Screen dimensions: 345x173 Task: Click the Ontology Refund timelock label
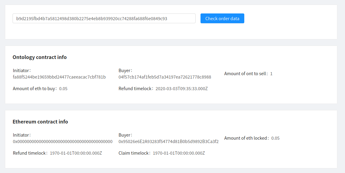pyautogui.click(x=136, y=89)
